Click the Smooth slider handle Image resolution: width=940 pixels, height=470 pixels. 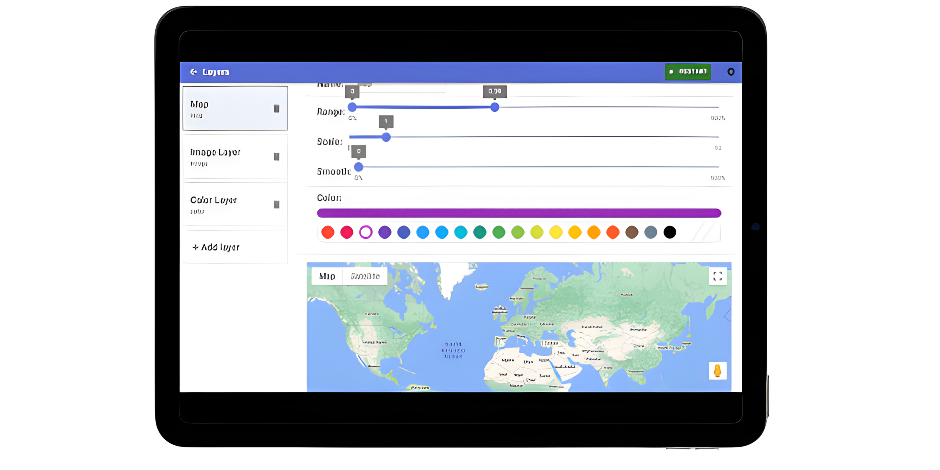(359, 167)
